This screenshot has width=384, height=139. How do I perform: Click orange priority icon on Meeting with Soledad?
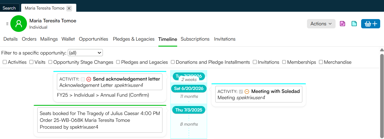pyautogui.click(x=247, y=92)
